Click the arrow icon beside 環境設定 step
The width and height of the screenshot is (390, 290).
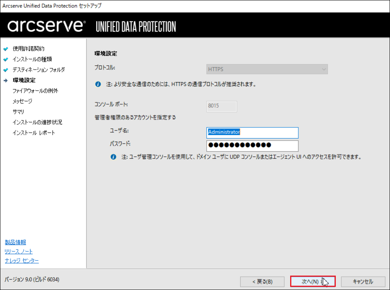pyautogui.click(x=6, y=81)
